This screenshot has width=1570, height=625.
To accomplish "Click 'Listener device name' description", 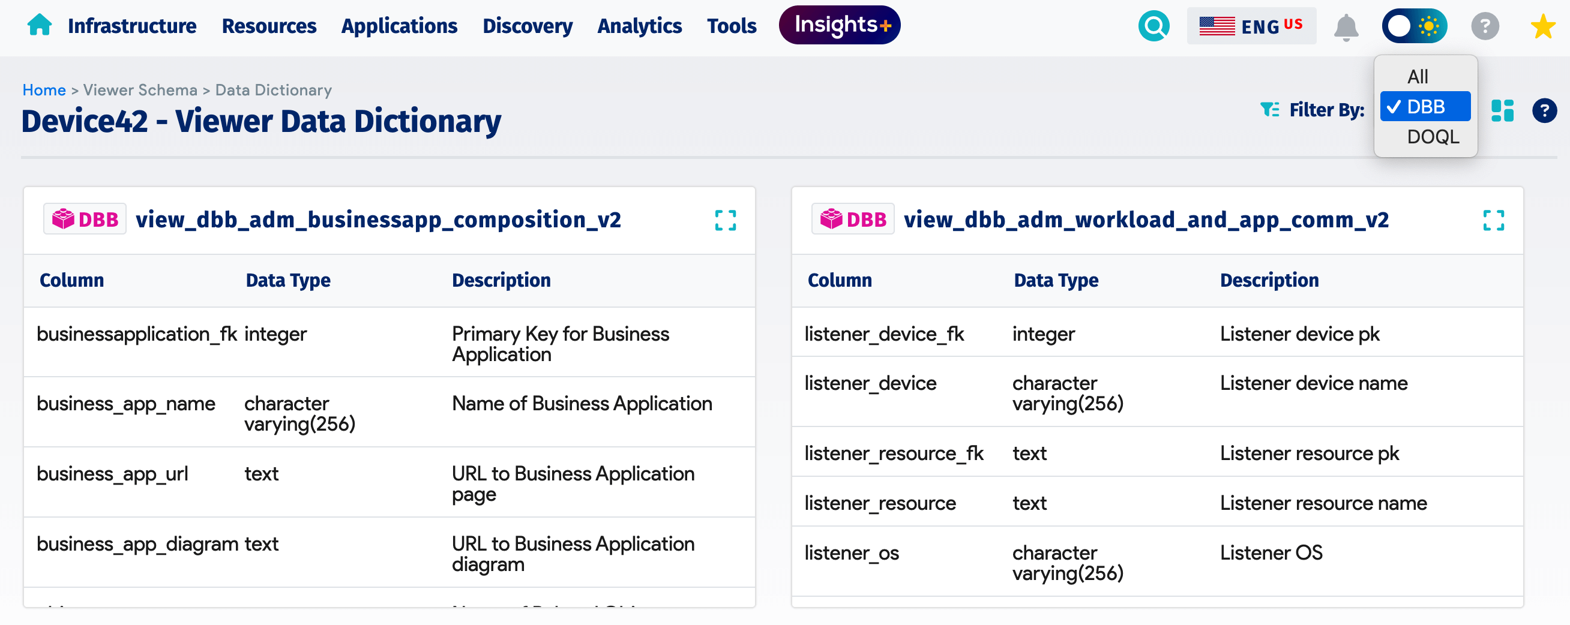I will [1314, 384].
